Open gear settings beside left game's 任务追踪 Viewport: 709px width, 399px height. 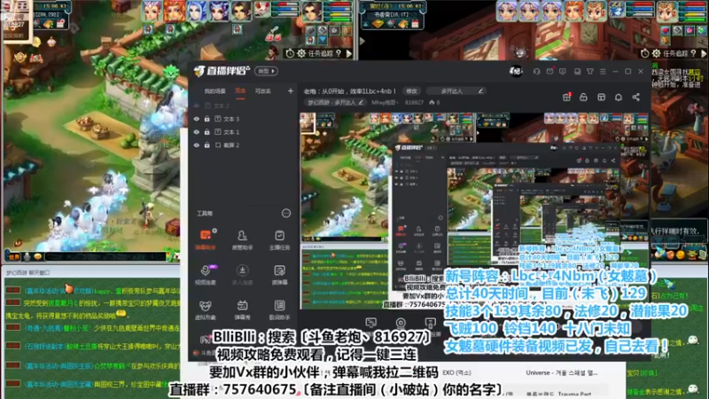[x=301, y=53]
